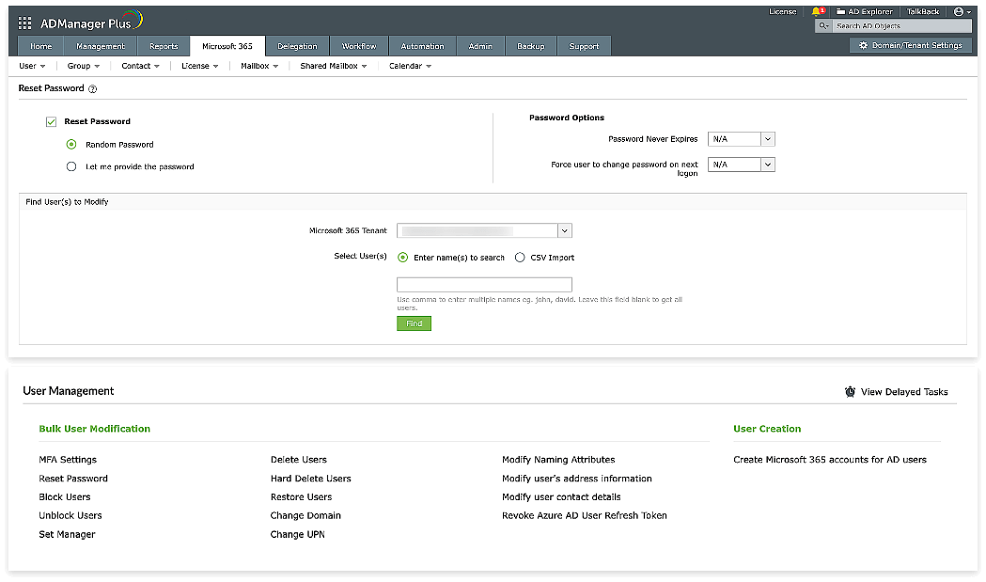Open Domain/Tenant Settings
This screenshot has width=986, height=582.
click(x=910, y=45)
